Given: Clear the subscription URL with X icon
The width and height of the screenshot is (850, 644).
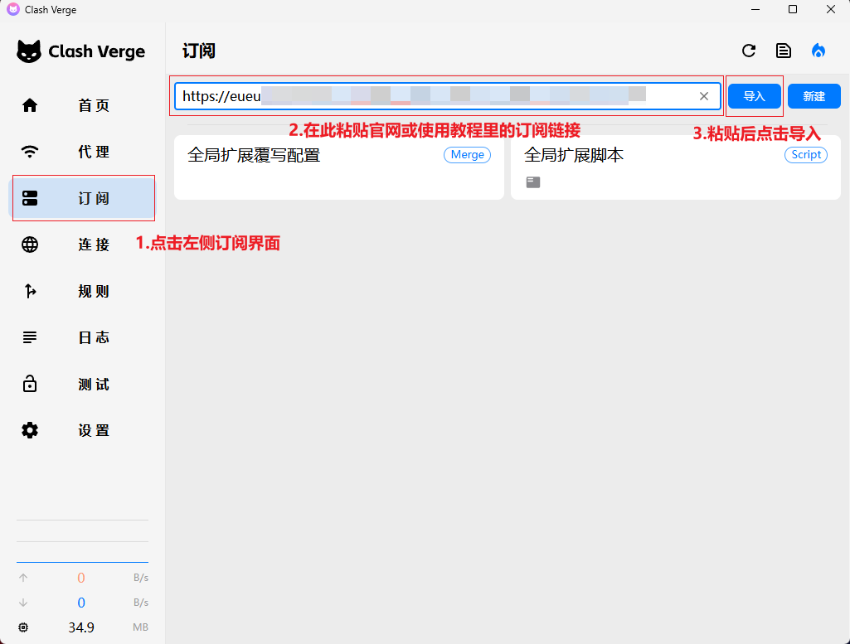Looking at the screenshot, I should pos(704,96).
